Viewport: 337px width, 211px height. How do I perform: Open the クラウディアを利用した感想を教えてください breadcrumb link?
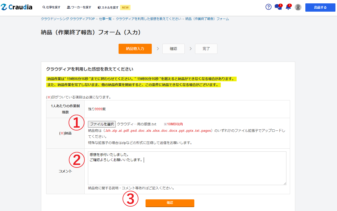click(148, 19)
